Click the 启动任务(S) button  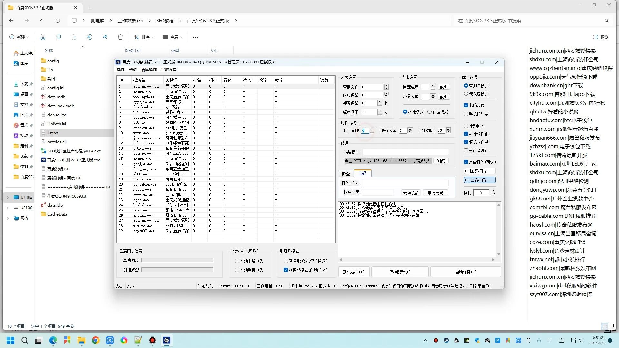pos(466,272)
